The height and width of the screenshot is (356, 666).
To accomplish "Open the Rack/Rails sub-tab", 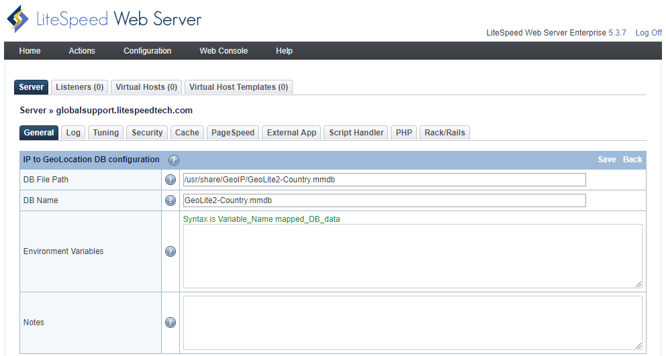I will tap(444, 133).
